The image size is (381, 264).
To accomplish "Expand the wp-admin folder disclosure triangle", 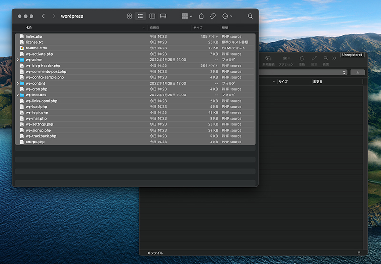I will pyautogui.click(x=18, y=60).
